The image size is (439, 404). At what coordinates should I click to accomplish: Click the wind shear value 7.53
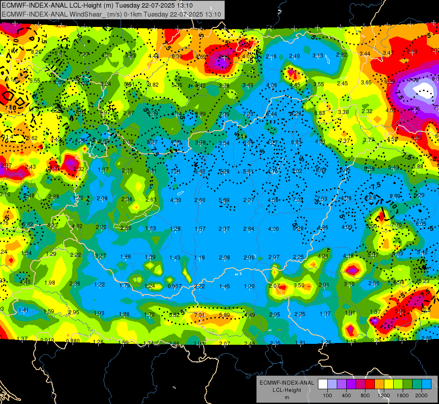(x=322, y=198)
